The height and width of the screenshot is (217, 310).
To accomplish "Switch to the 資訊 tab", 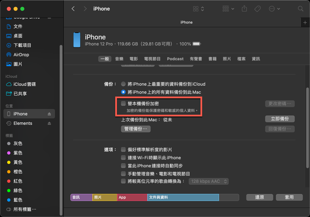I will 256,59.
